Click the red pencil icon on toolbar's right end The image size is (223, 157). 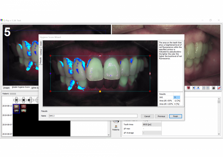click(219, 88)
